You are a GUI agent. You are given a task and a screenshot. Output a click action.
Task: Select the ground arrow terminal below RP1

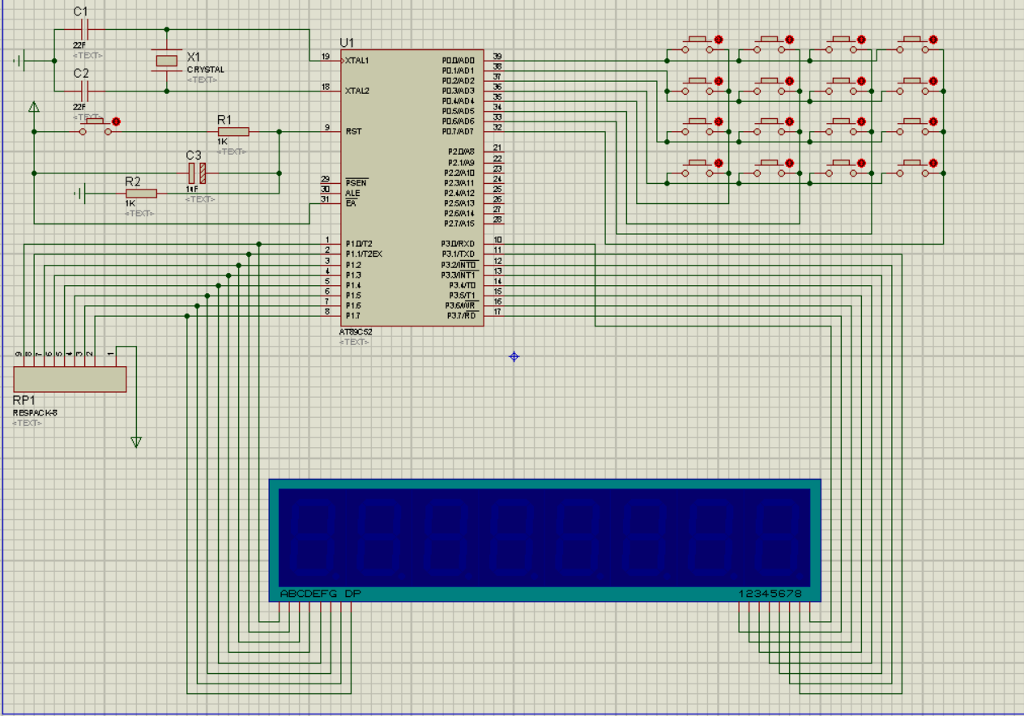[136, 442]
